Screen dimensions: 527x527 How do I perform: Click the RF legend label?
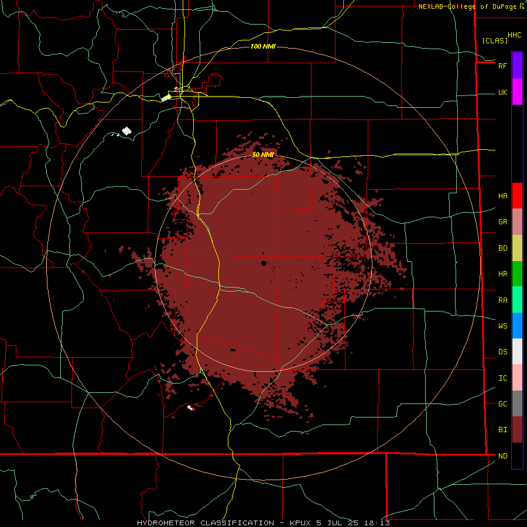click(x=502, y=66)
